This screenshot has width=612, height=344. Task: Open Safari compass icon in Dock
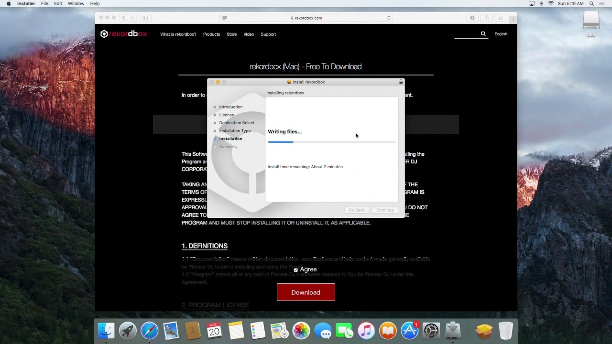[x=149, y=331]
